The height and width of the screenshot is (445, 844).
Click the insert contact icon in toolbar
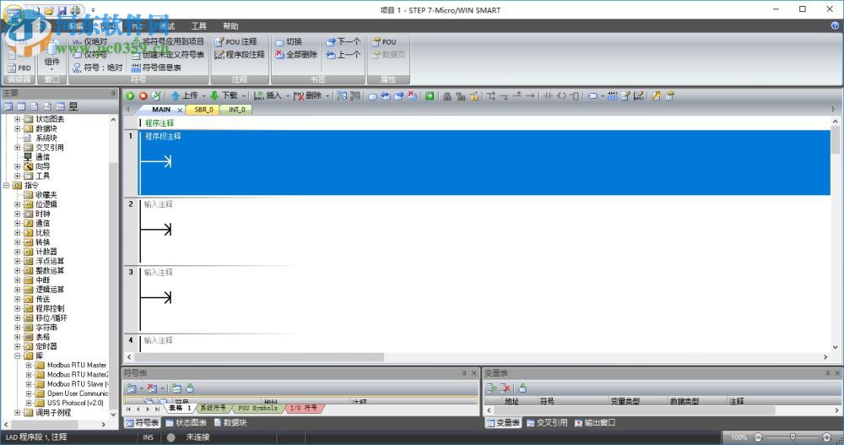548,96
